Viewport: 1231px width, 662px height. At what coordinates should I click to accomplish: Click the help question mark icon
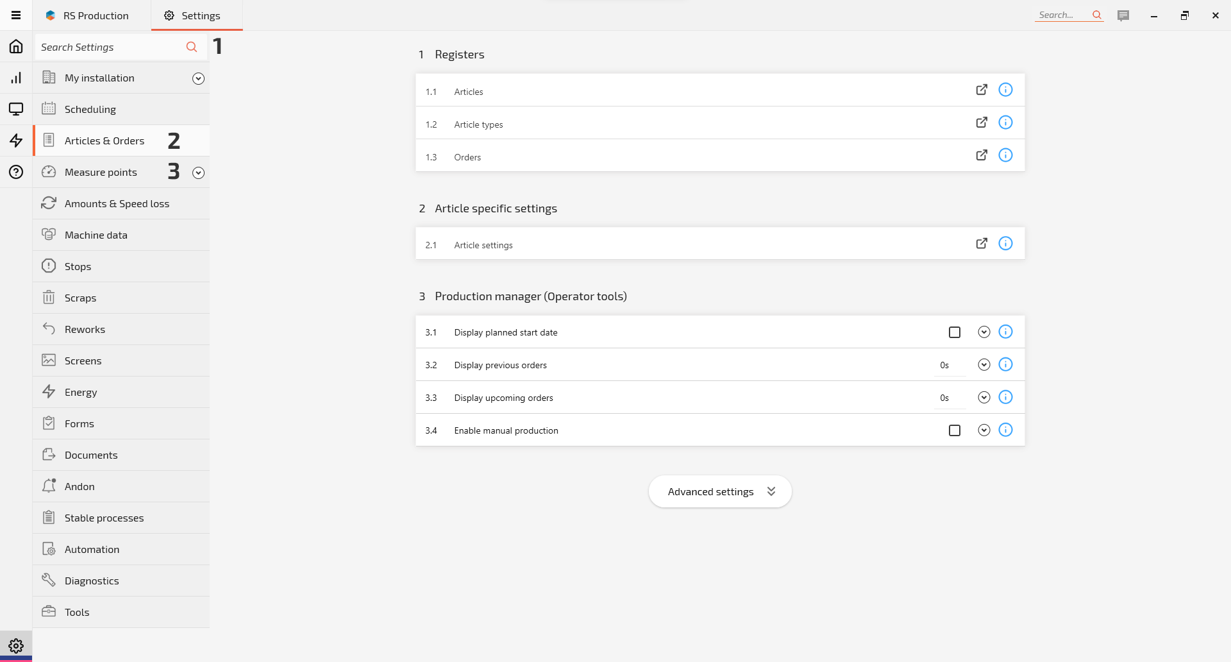(16, 172)
